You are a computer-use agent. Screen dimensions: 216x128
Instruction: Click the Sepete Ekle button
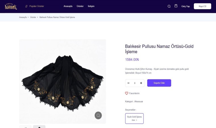pyautogui.click(x=159, y=83)
